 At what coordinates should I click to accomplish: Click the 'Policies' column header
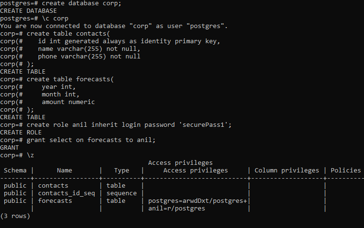[345, 171]
